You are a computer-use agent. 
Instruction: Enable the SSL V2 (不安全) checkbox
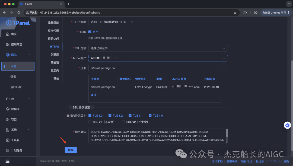point(123,122)
